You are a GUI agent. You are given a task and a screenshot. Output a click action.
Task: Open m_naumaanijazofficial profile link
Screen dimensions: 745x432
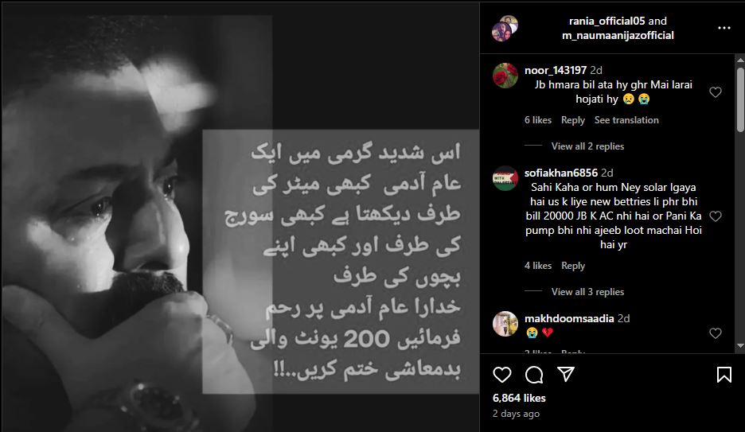click(618, 35)
